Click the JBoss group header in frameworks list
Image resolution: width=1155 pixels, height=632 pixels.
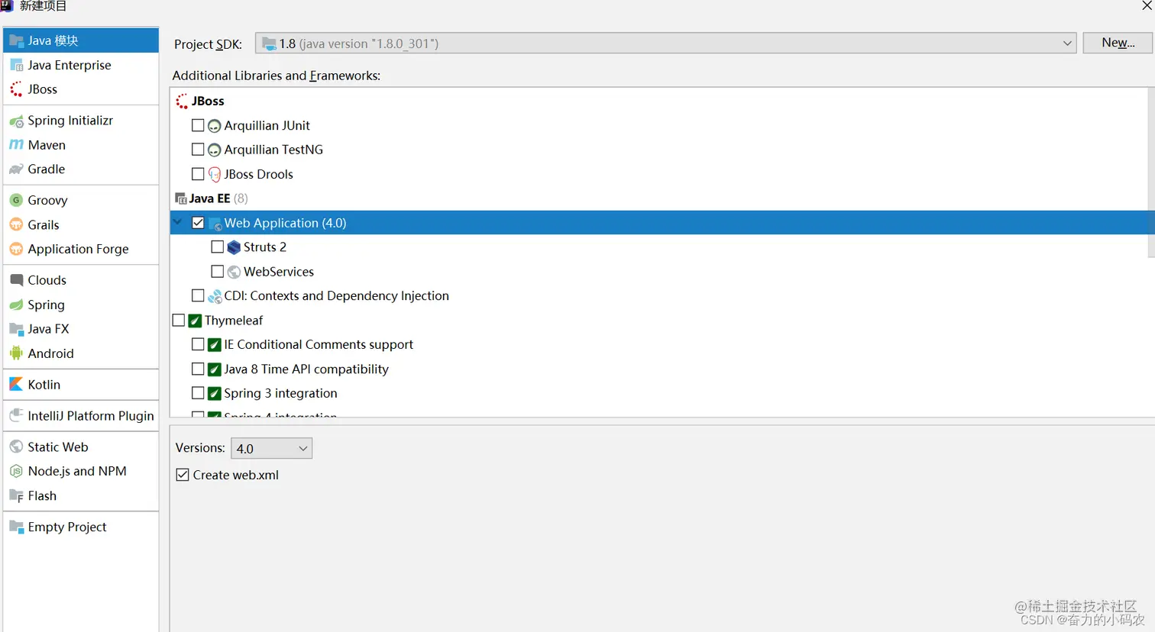[x=208, y=101]
